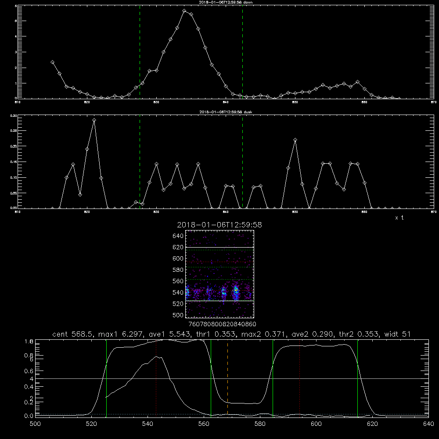Viewport: 439px width, 439px height.
Task: Click the '600' y-axis label beside the color image
Action: coord(178,259)
